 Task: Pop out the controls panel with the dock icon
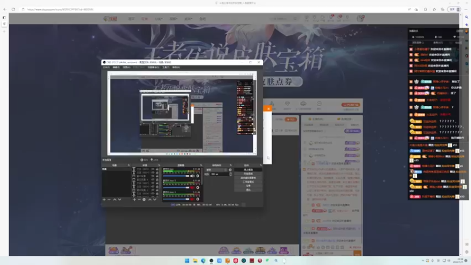click(x=261, y=165)
